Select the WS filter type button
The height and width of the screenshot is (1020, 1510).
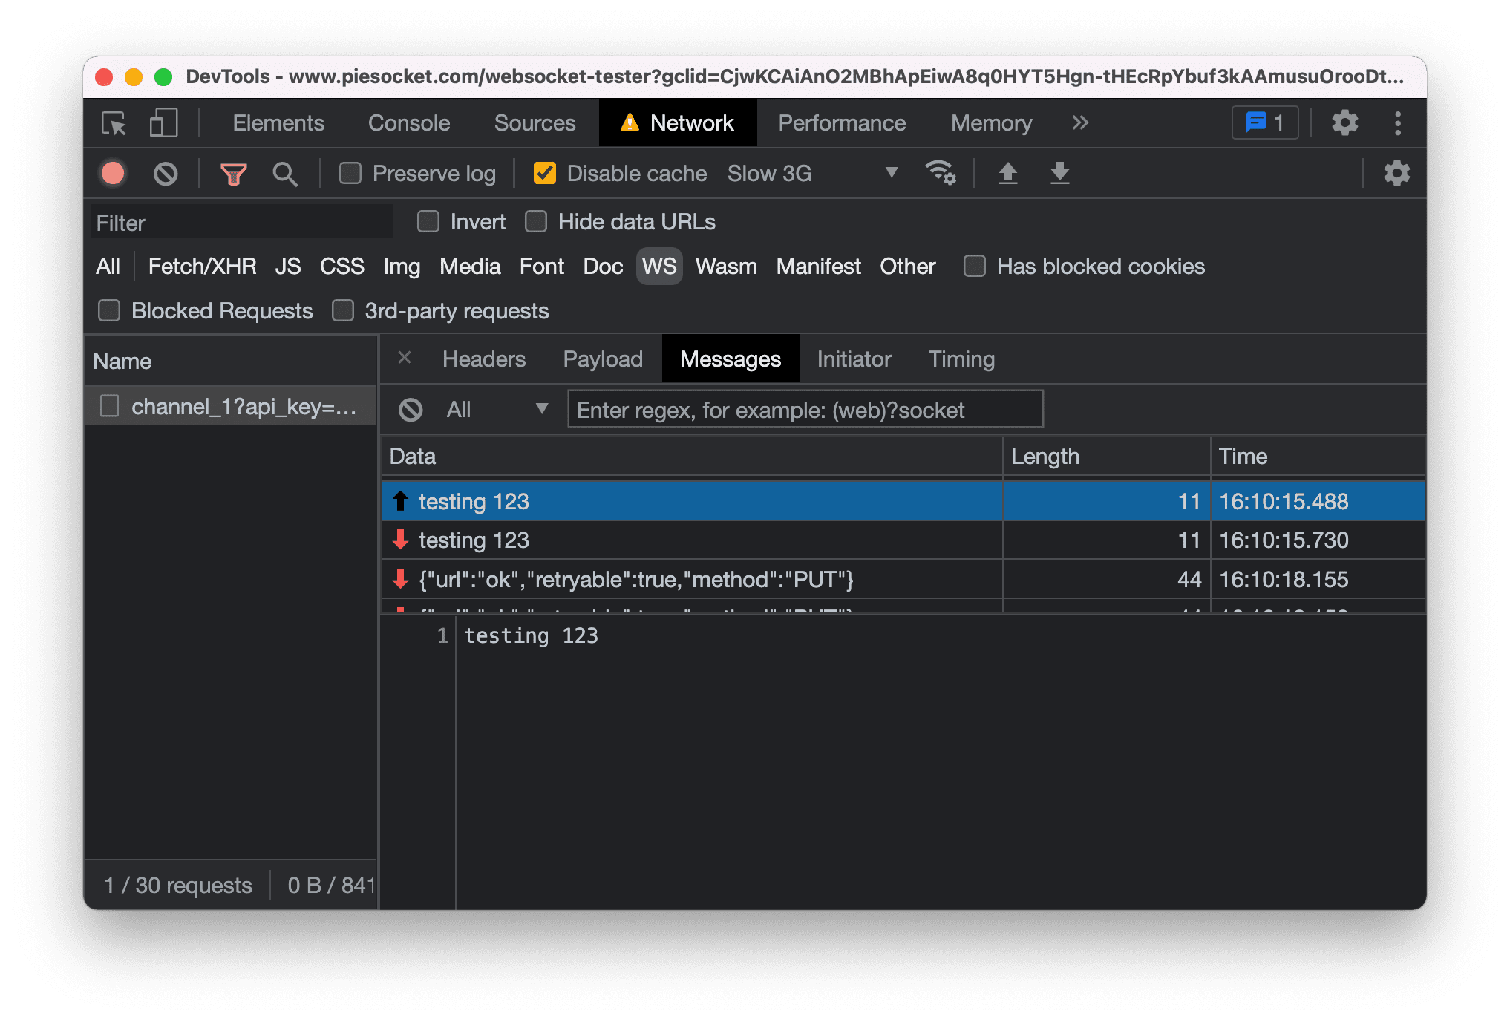(x=658, y=267)
